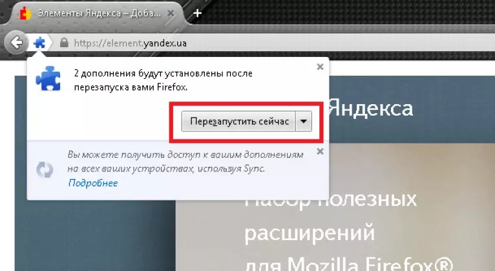Screen dimensions: 495x271
Task: Click the address bar URL element.yandex.ua
Action: [131, 43]
